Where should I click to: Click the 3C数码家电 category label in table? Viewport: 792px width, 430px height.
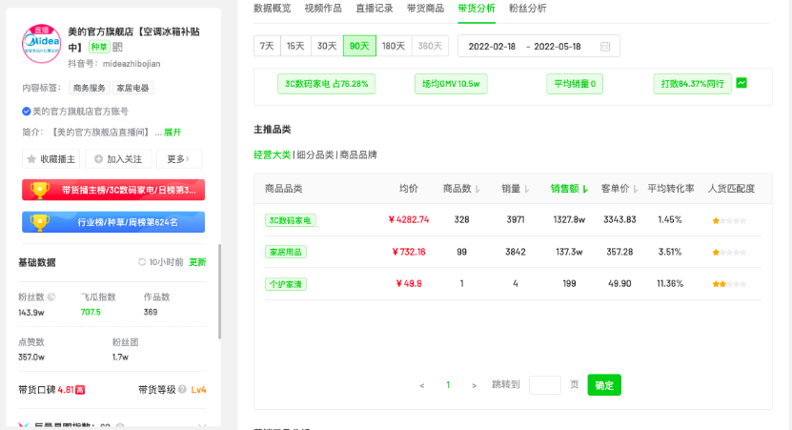point(290,220)
